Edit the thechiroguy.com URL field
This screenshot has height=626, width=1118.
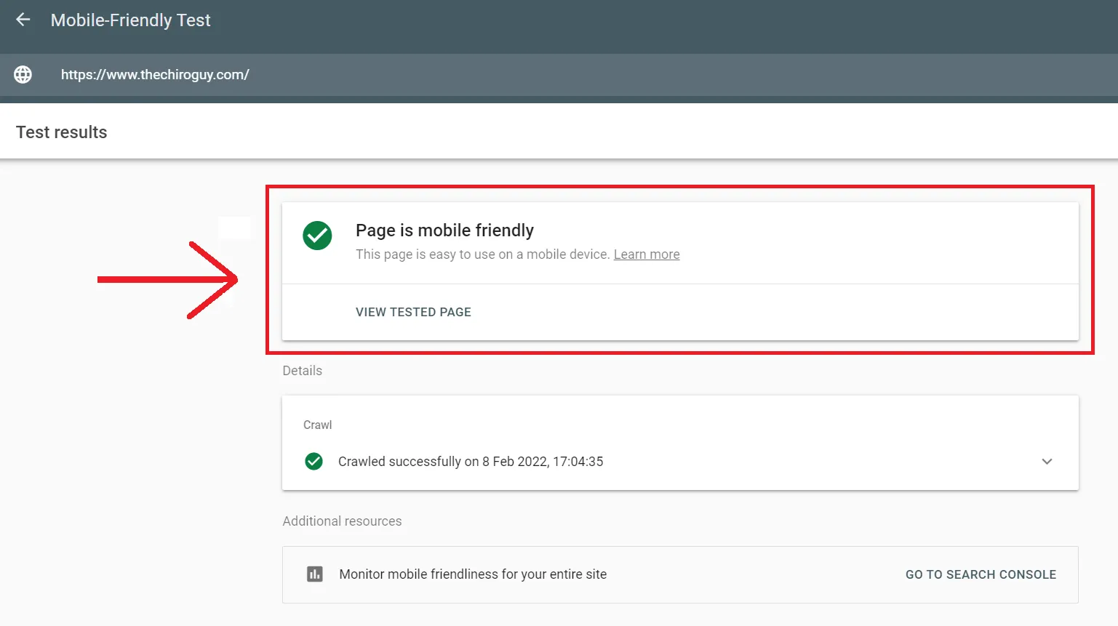tap(155, 74)
